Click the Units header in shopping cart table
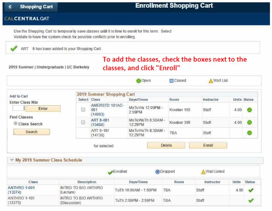This screenshot has height=211, width=272. pyautogui.click(x=237, y=99)
